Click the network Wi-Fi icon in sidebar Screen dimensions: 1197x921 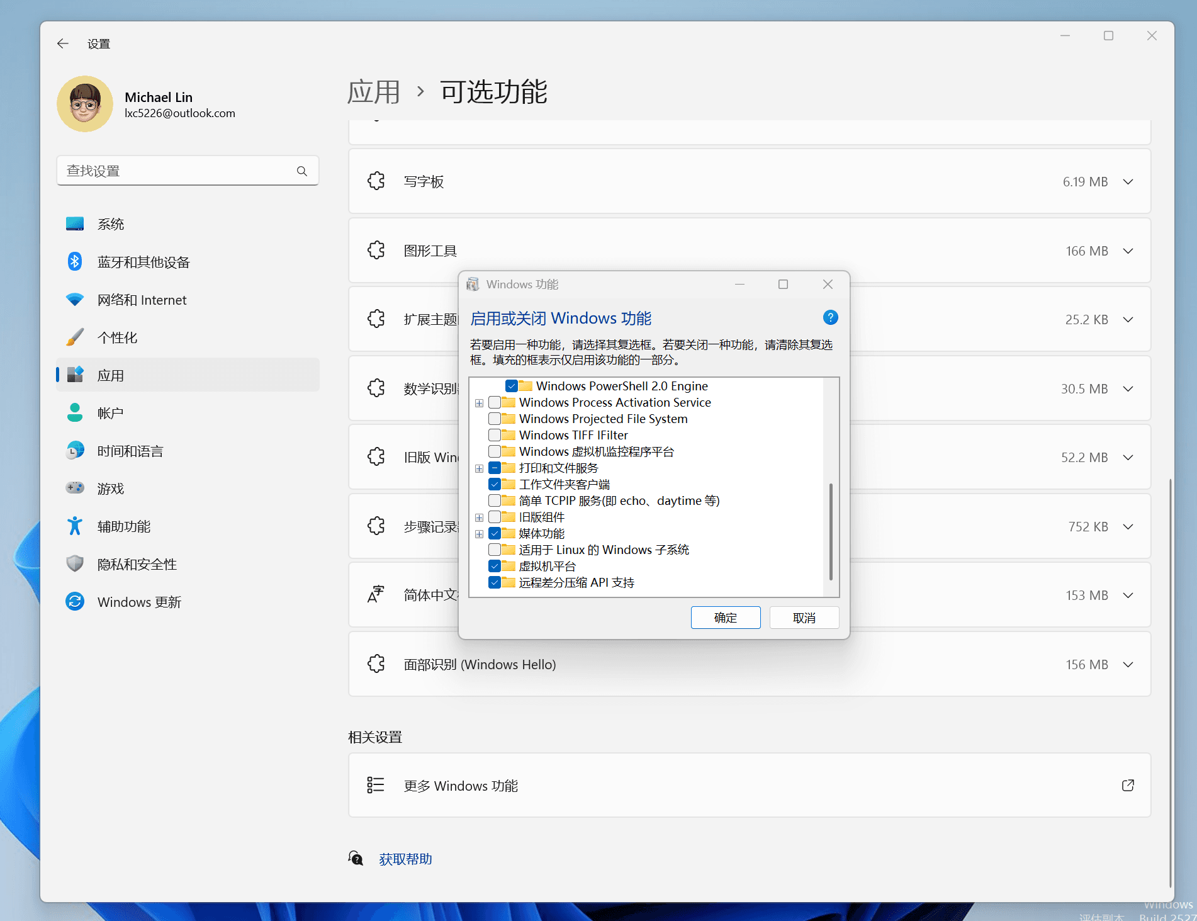[x=75, y=300]
